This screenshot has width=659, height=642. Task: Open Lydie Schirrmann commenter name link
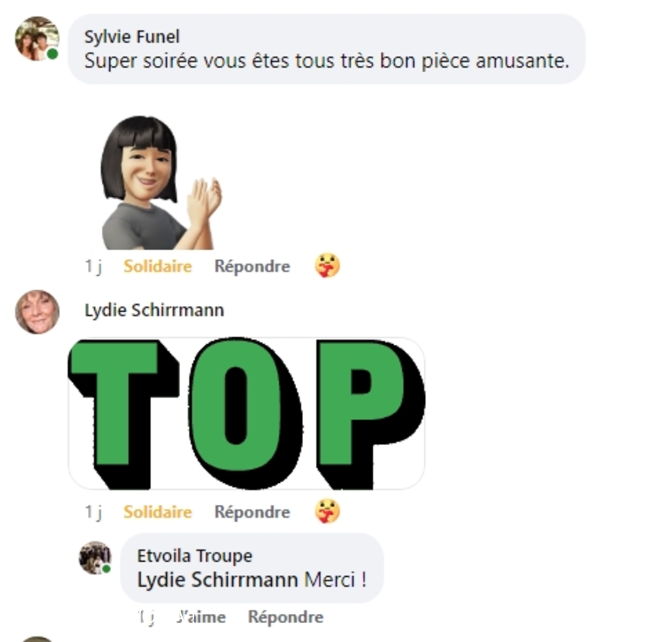tap(154, 310)
